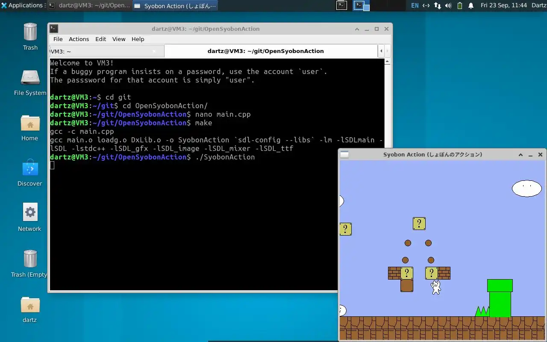Click the green warp pipe in the game

[500, 298]
